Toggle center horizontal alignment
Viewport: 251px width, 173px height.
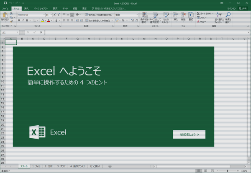tap(68, 21)
